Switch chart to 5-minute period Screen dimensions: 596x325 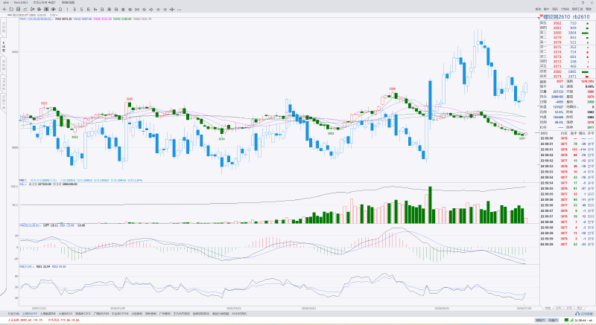click(81, 9)
